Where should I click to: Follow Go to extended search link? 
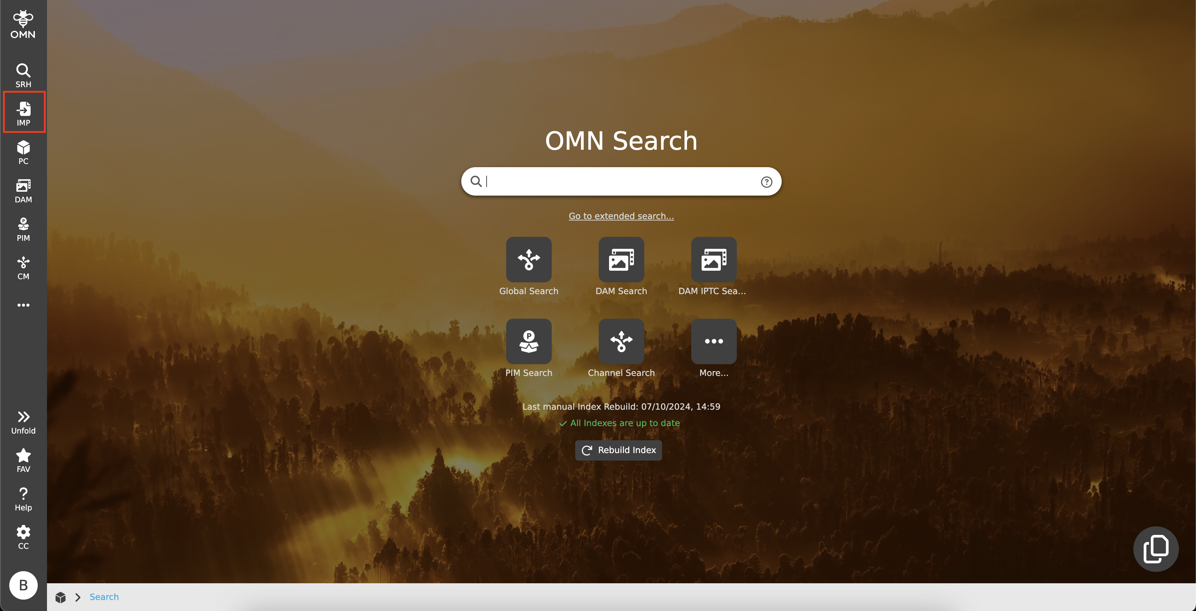click(621, 216)
